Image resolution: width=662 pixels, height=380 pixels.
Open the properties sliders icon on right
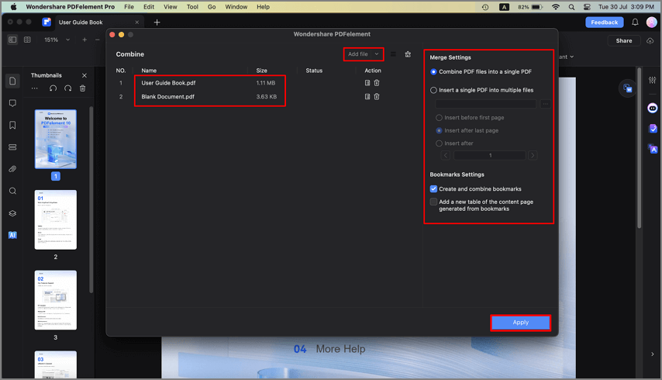[652, 80]
